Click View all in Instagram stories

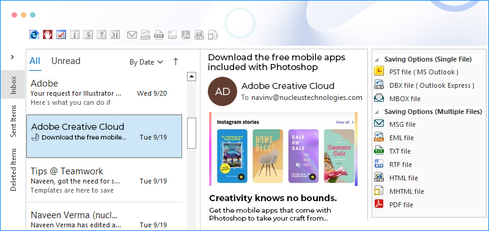345,122
